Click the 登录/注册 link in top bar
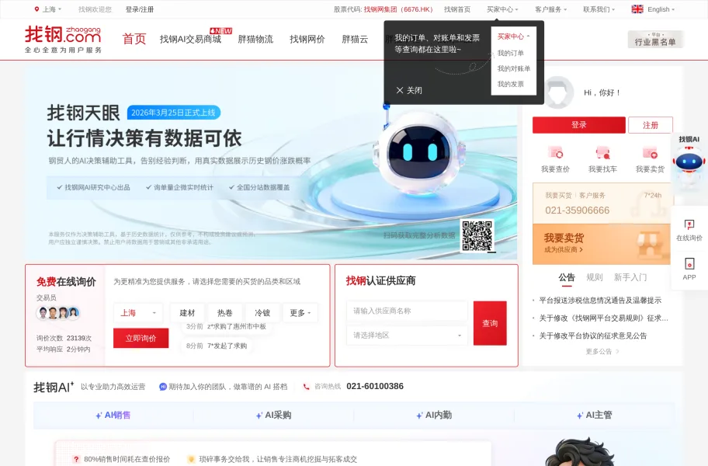 pyautogui.click(x=140, y=9)
